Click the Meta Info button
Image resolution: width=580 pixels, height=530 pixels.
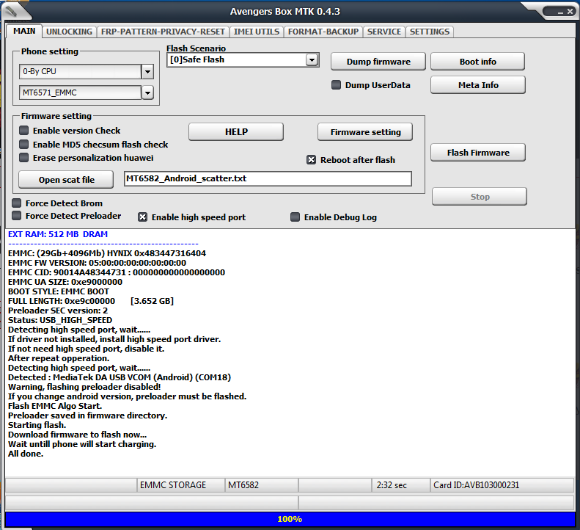[478, 85]
